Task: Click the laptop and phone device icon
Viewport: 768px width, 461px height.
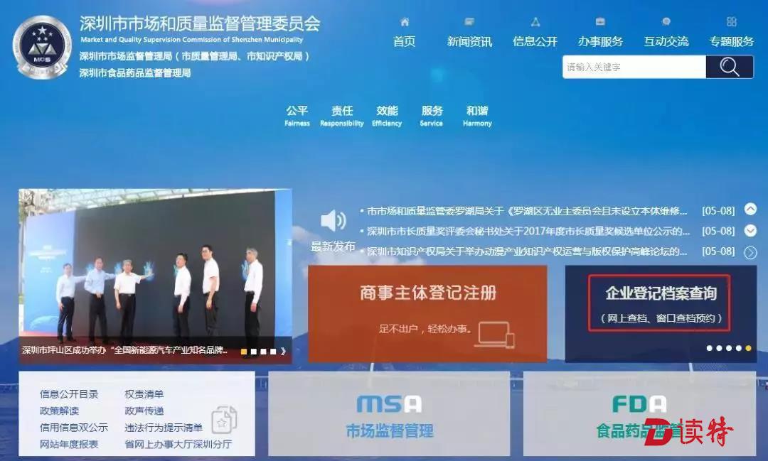Action: click(x=495, y=335)
